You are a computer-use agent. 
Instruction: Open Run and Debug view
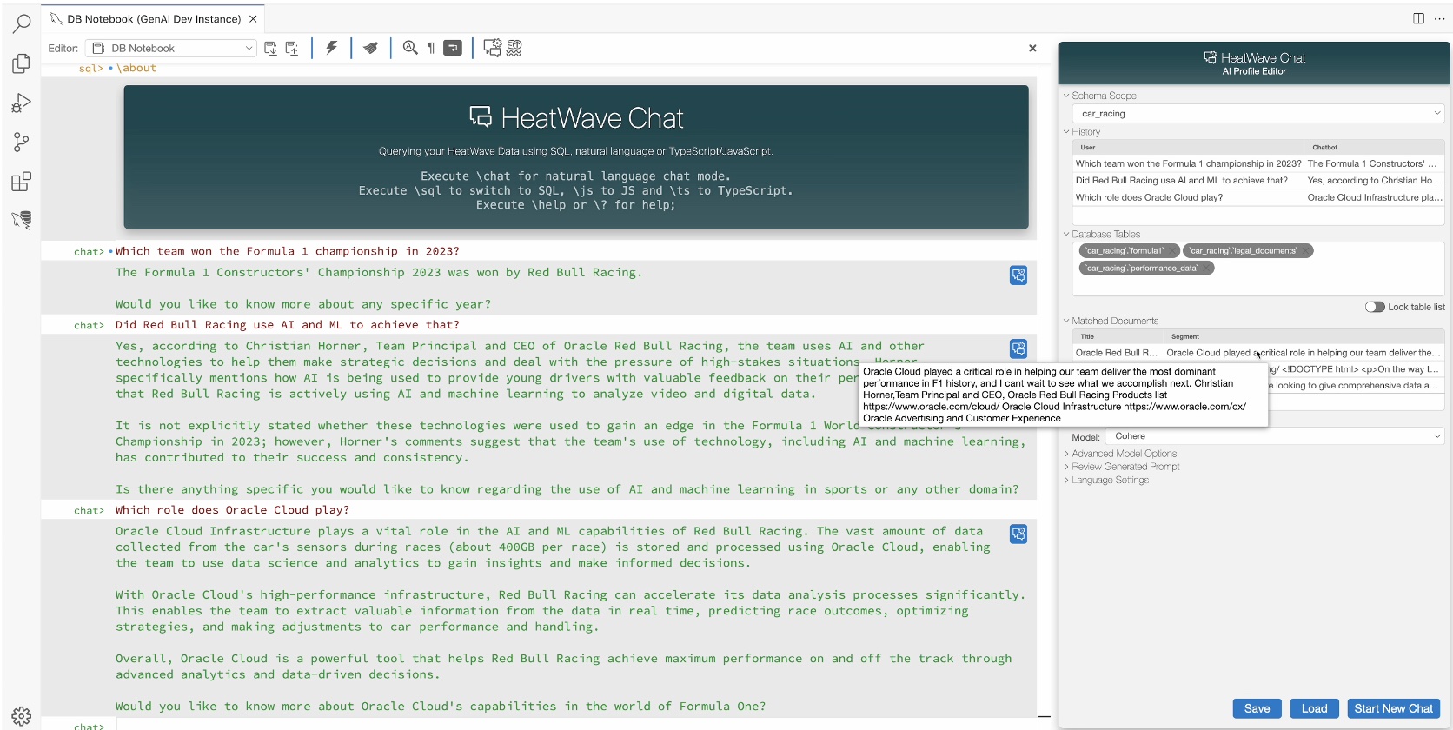(x=22, y=103)
